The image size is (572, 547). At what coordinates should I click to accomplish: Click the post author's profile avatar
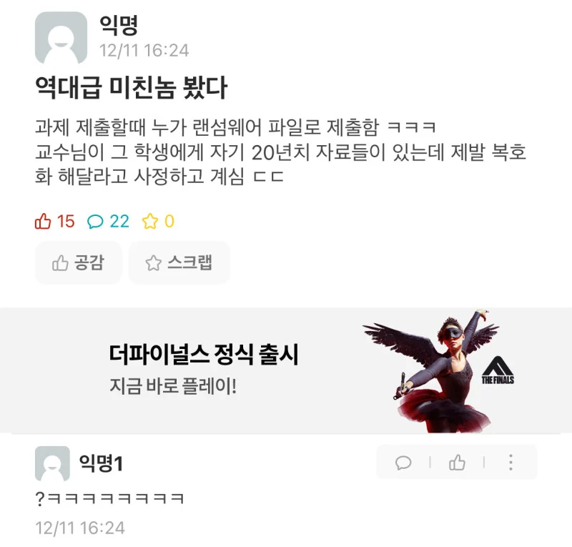(x=61, y=38)
